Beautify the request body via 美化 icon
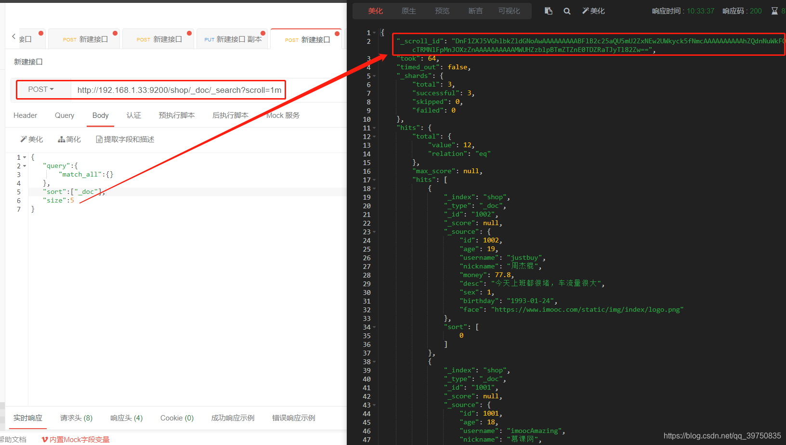The image size is (786, 445). [x=31, y=139]
